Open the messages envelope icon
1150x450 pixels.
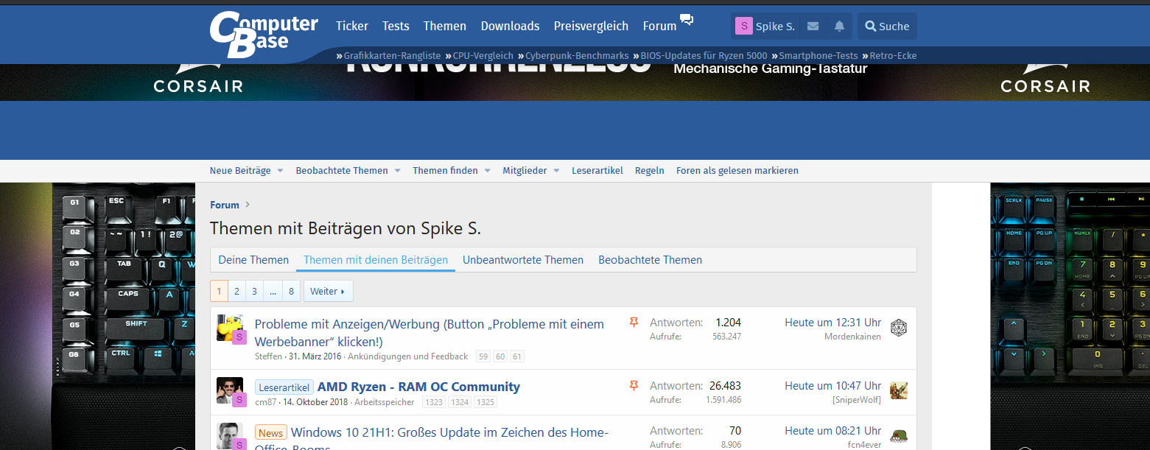pos(813,27)
